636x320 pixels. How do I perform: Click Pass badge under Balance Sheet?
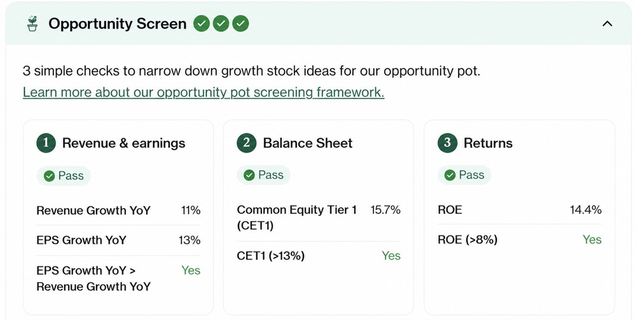[x=264, y=175]
